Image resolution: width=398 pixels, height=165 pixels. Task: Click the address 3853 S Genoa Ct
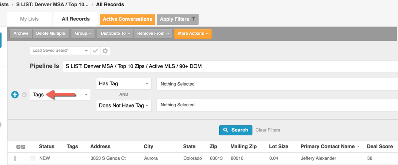[x=108, y=158]
